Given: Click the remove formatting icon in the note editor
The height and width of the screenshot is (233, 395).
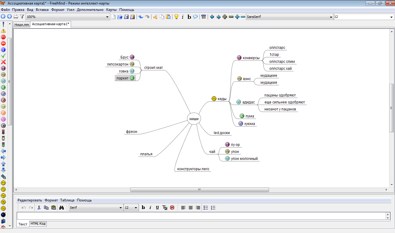Looking at the screenshot, I should (x=172, y=208).
